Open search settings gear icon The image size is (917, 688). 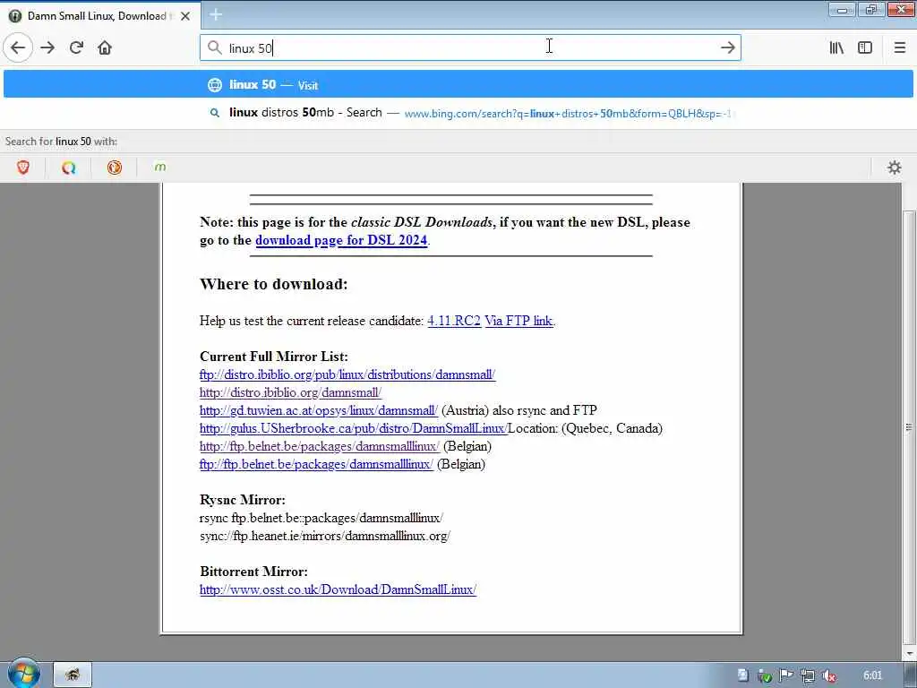point(895,168)
